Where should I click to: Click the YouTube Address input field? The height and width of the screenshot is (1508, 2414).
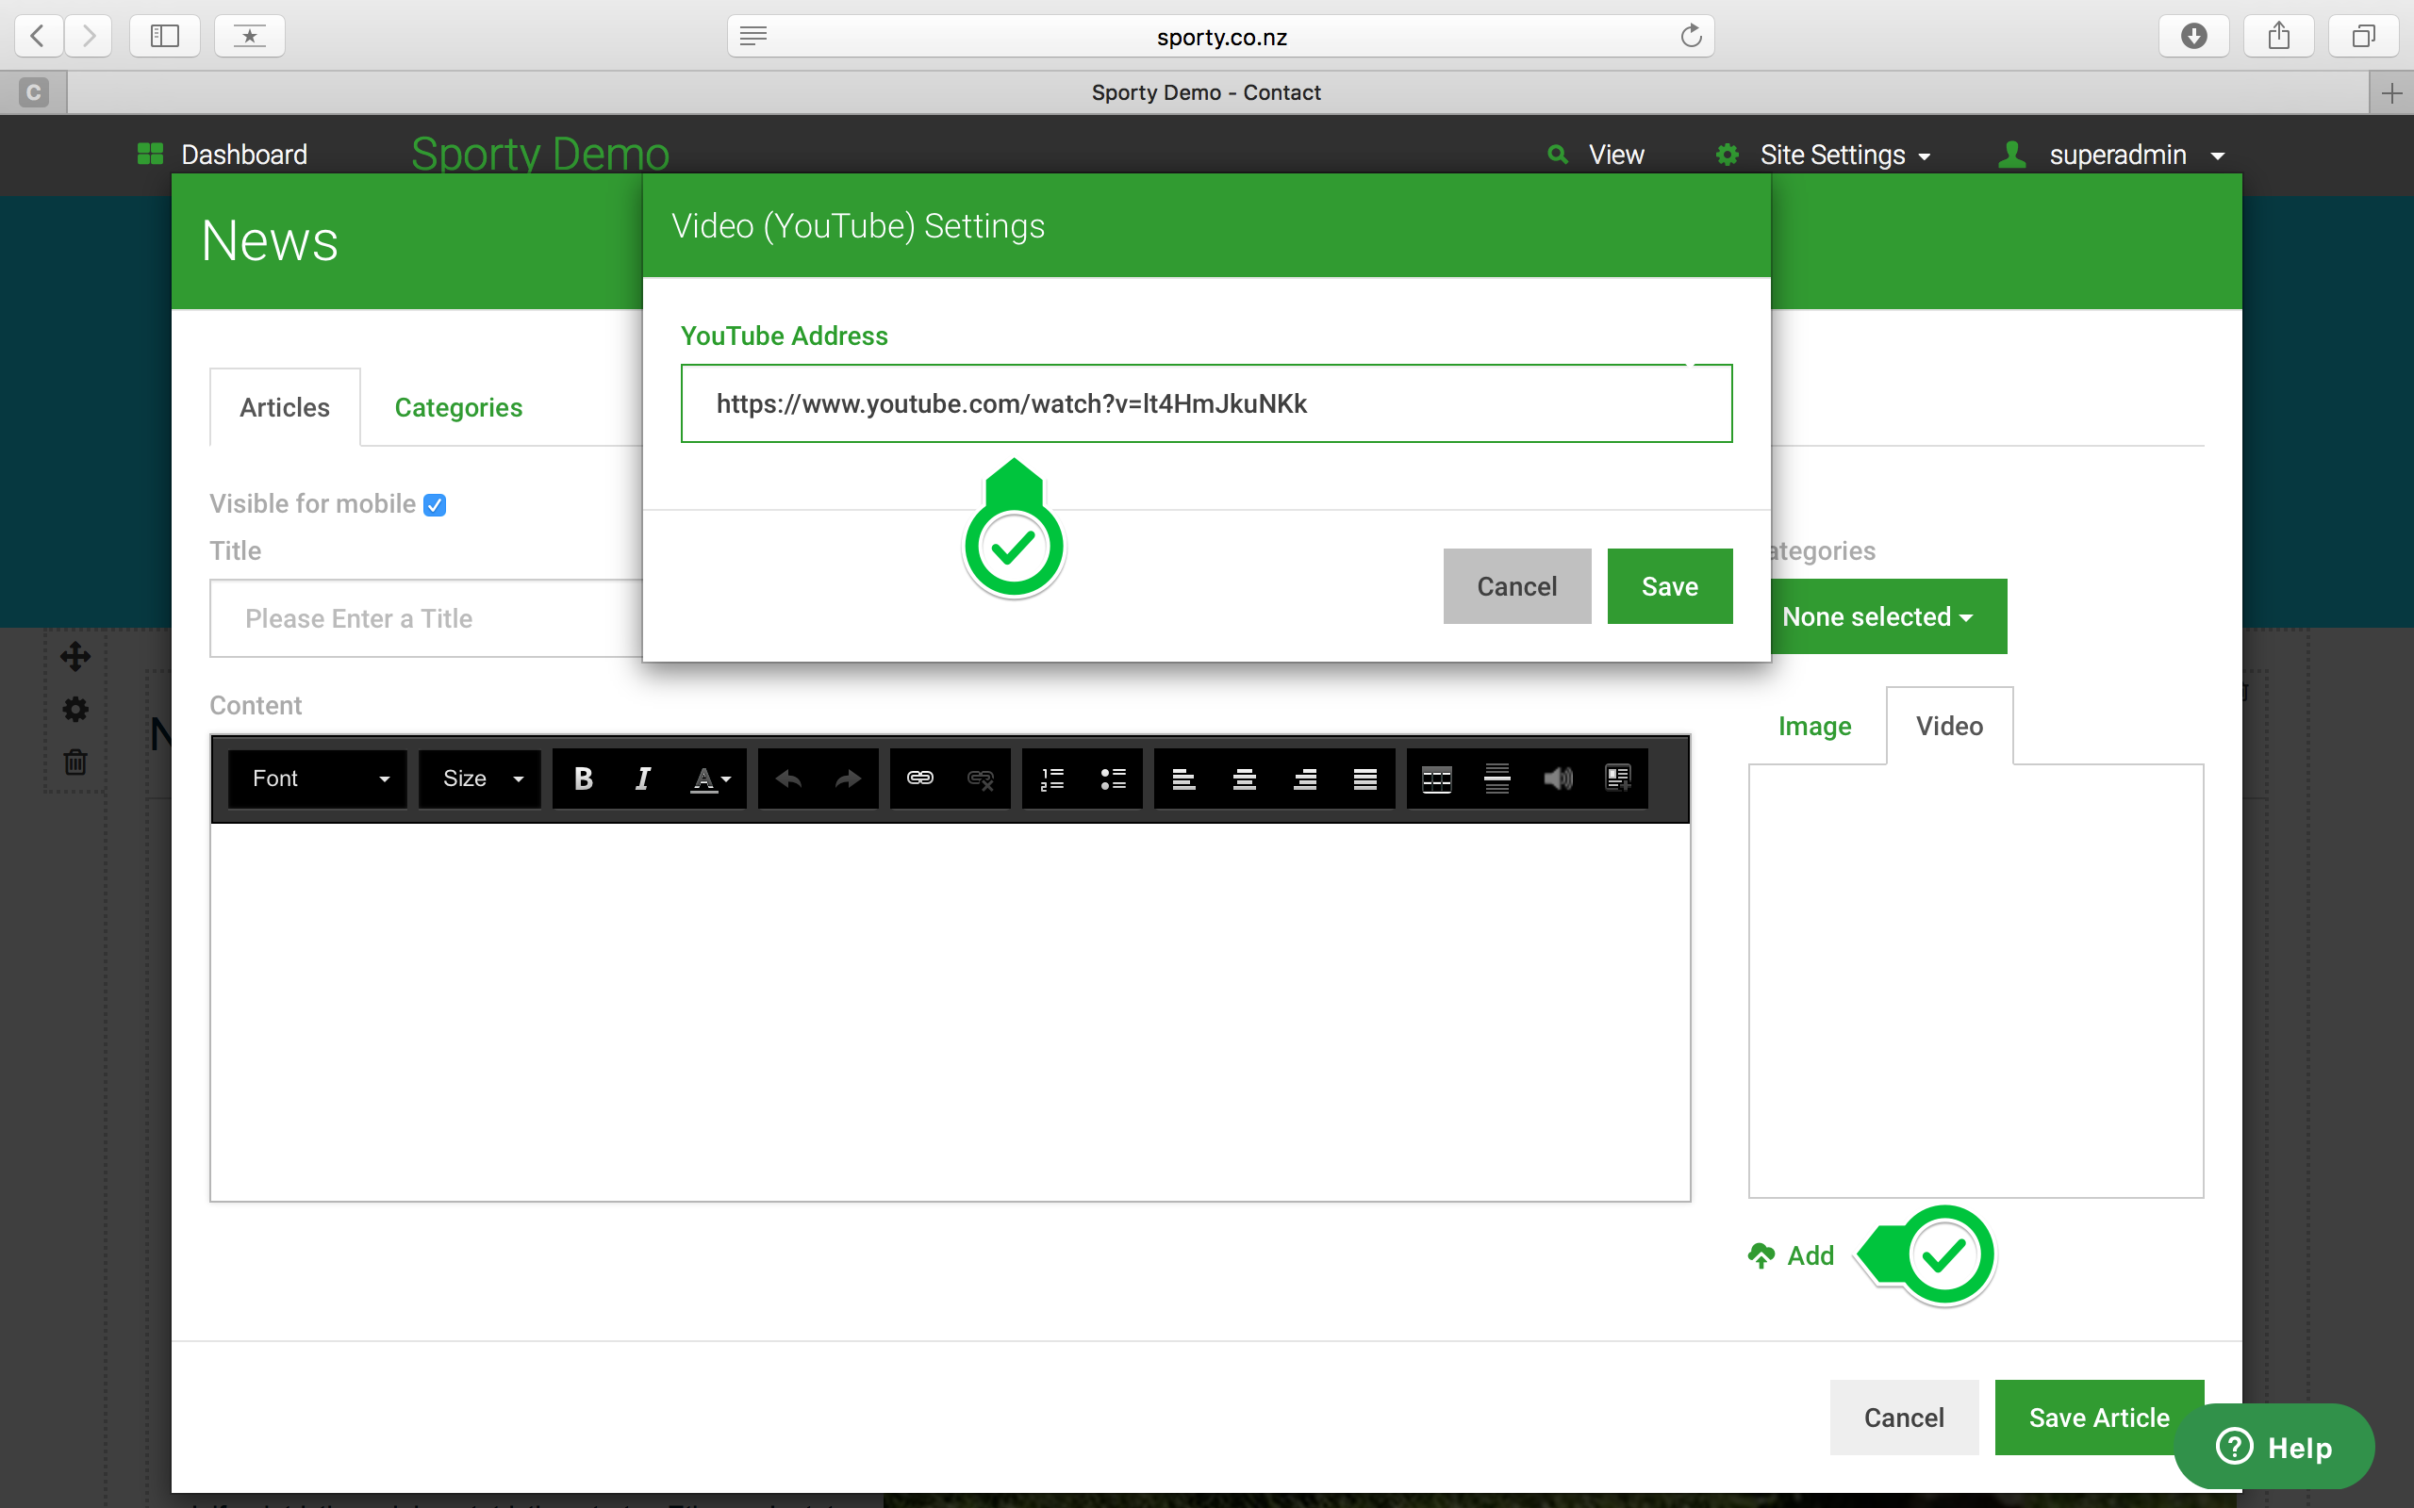[x=1206, y=404]
